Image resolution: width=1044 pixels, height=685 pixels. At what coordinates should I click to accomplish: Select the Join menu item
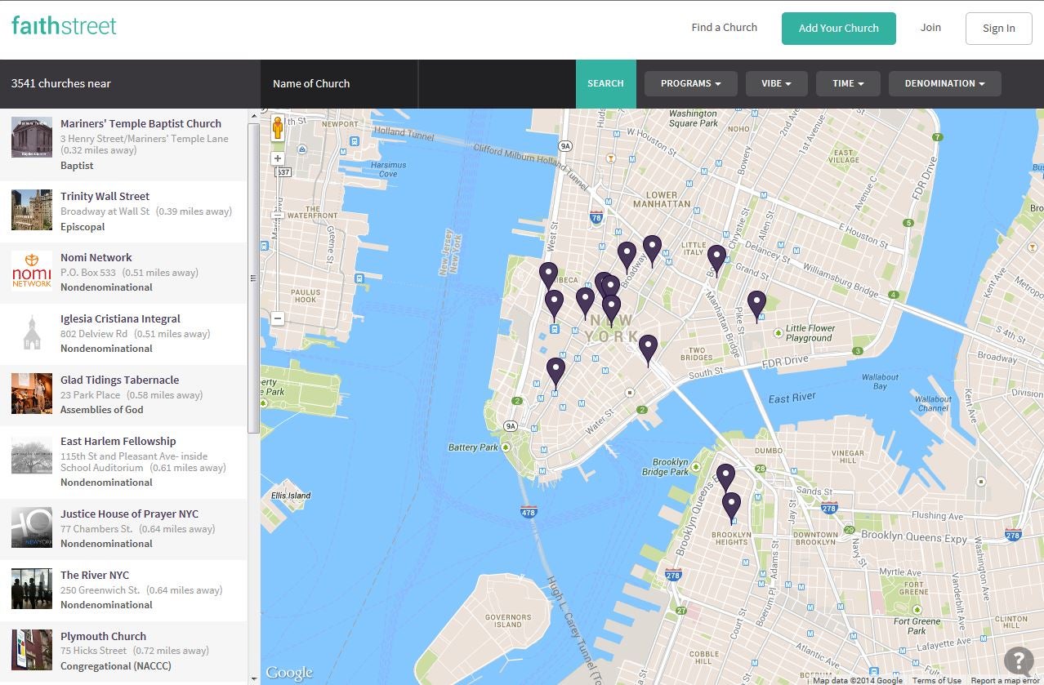(x=930, y=27)
